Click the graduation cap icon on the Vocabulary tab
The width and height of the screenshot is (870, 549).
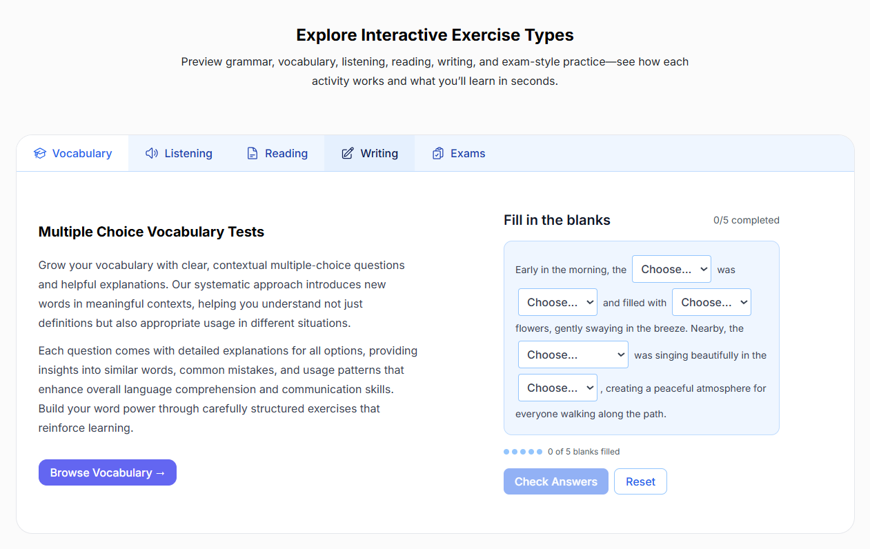40,153
